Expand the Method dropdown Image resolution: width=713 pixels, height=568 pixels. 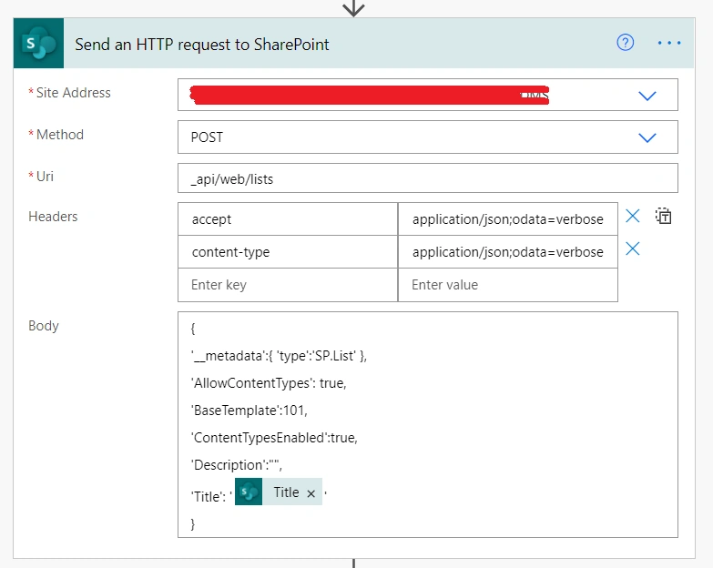point(647,137)
